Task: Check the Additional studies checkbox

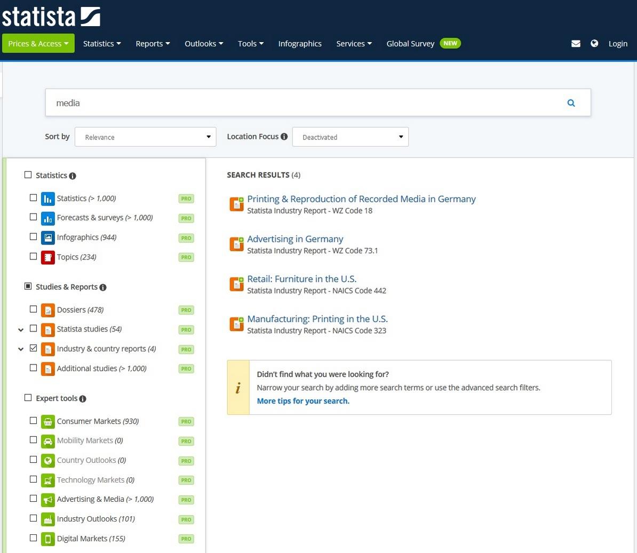Action: [33, 367]
